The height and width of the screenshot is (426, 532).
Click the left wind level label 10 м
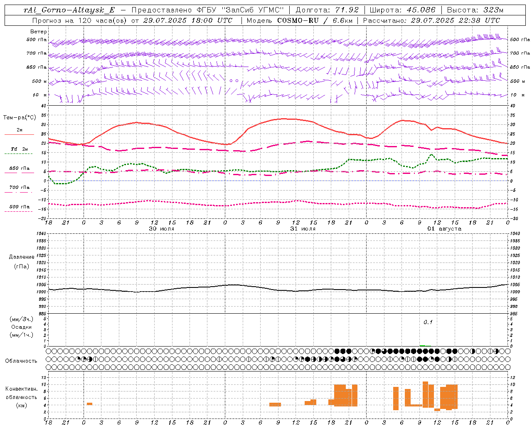tap(40, 95)
